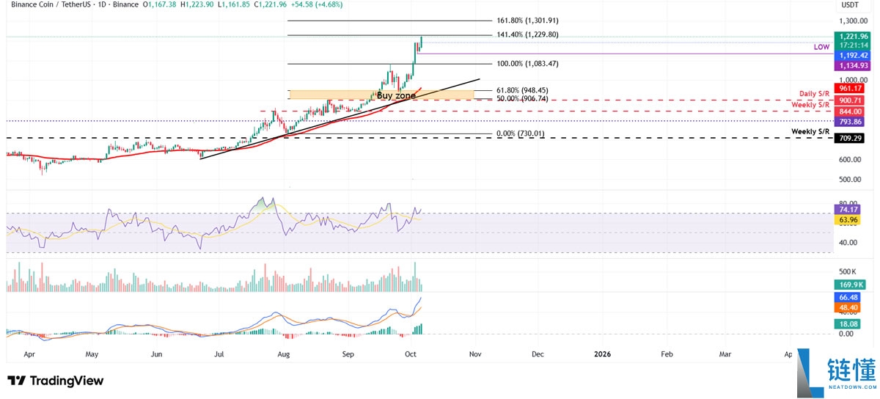Click the green current price tag 1,221.96

click(x=854, y=37)
